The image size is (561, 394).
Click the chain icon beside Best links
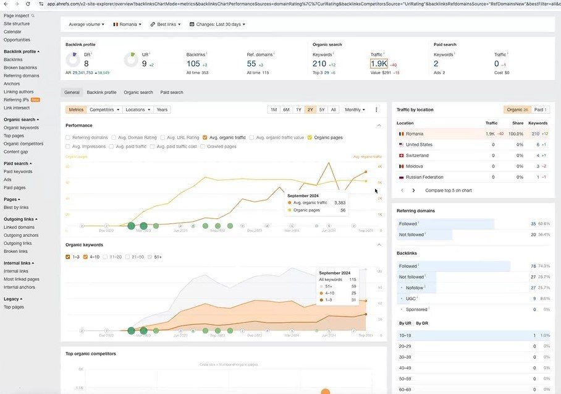point(153,25)
